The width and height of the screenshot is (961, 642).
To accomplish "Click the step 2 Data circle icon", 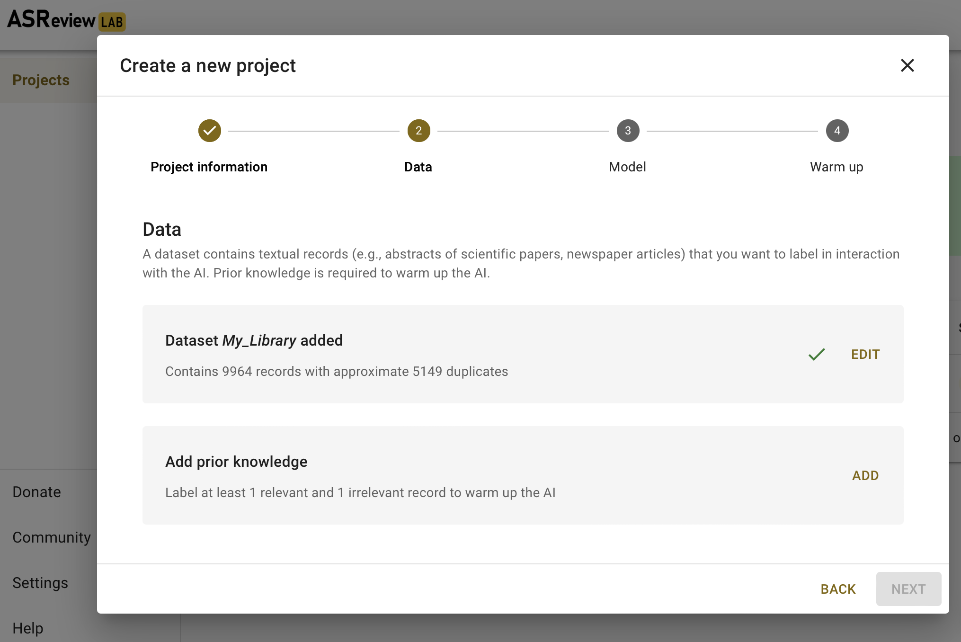I will pos(418,131).
